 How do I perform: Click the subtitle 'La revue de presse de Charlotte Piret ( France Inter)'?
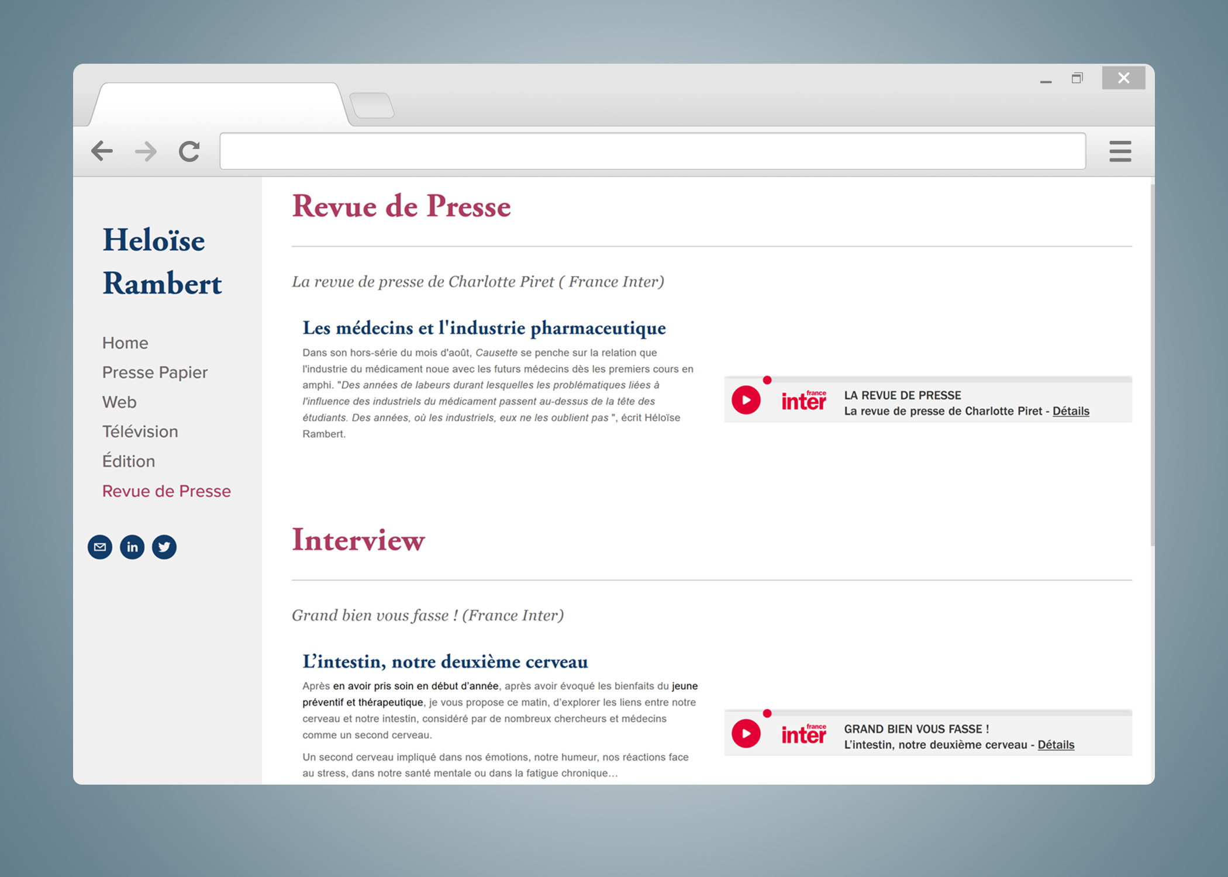(478, 282)
